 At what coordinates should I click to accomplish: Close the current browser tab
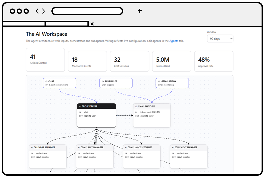click(92, 24)
